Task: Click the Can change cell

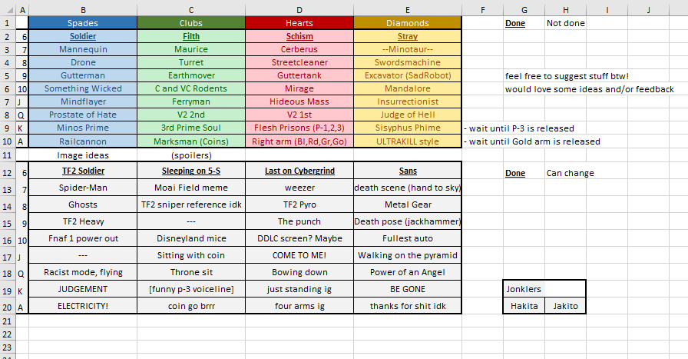Action: click(570, 173)
